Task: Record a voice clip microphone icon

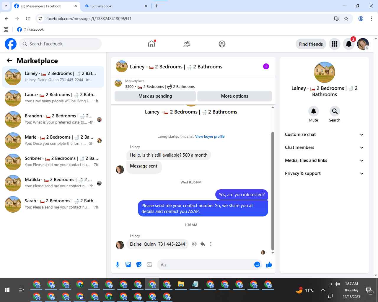Action: coord(118,265)
